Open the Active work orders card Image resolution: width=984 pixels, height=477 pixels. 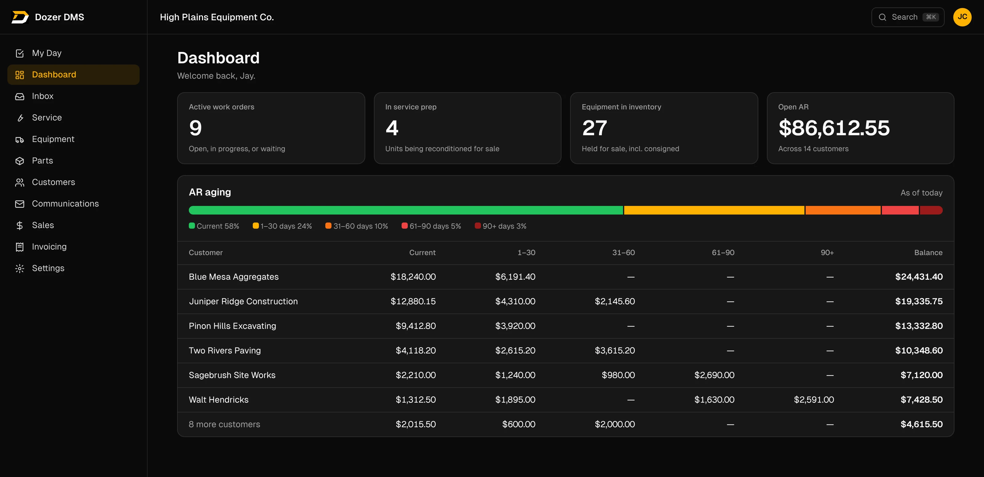[x=271, y=128]
